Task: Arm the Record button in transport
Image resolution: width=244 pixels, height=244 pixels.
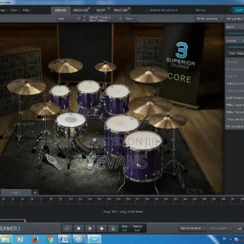Action: pos(102,228)
